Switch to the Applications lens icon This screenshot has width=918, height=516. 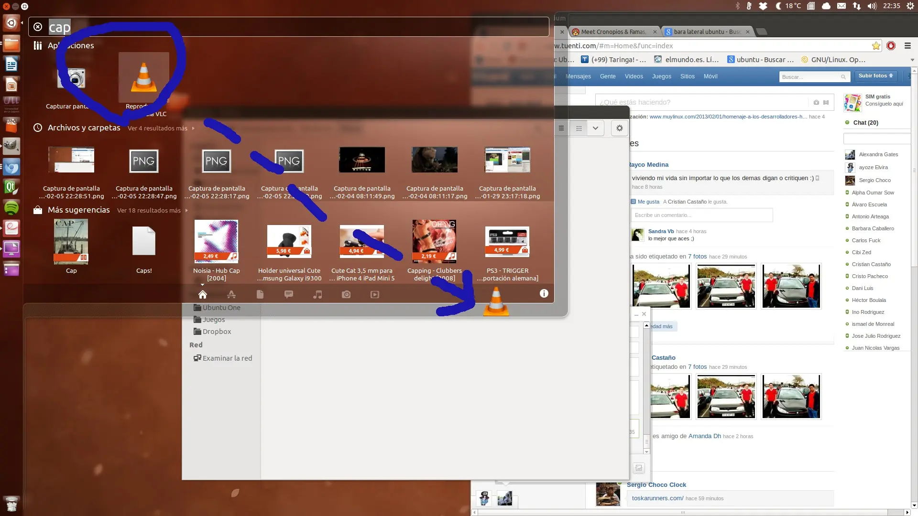231,294
